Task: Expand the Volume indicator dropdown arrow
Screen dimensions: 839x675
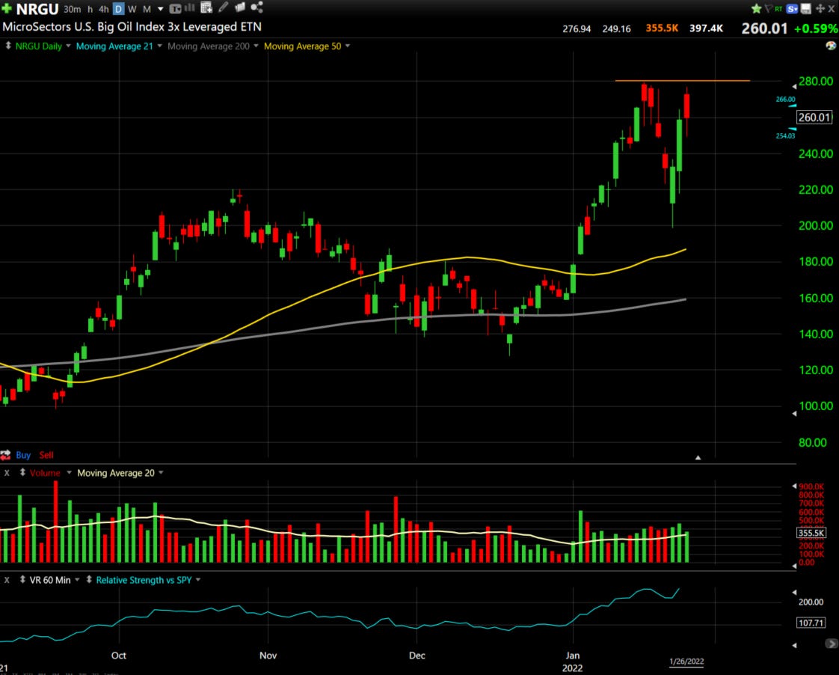Action: tap(69, 473)
